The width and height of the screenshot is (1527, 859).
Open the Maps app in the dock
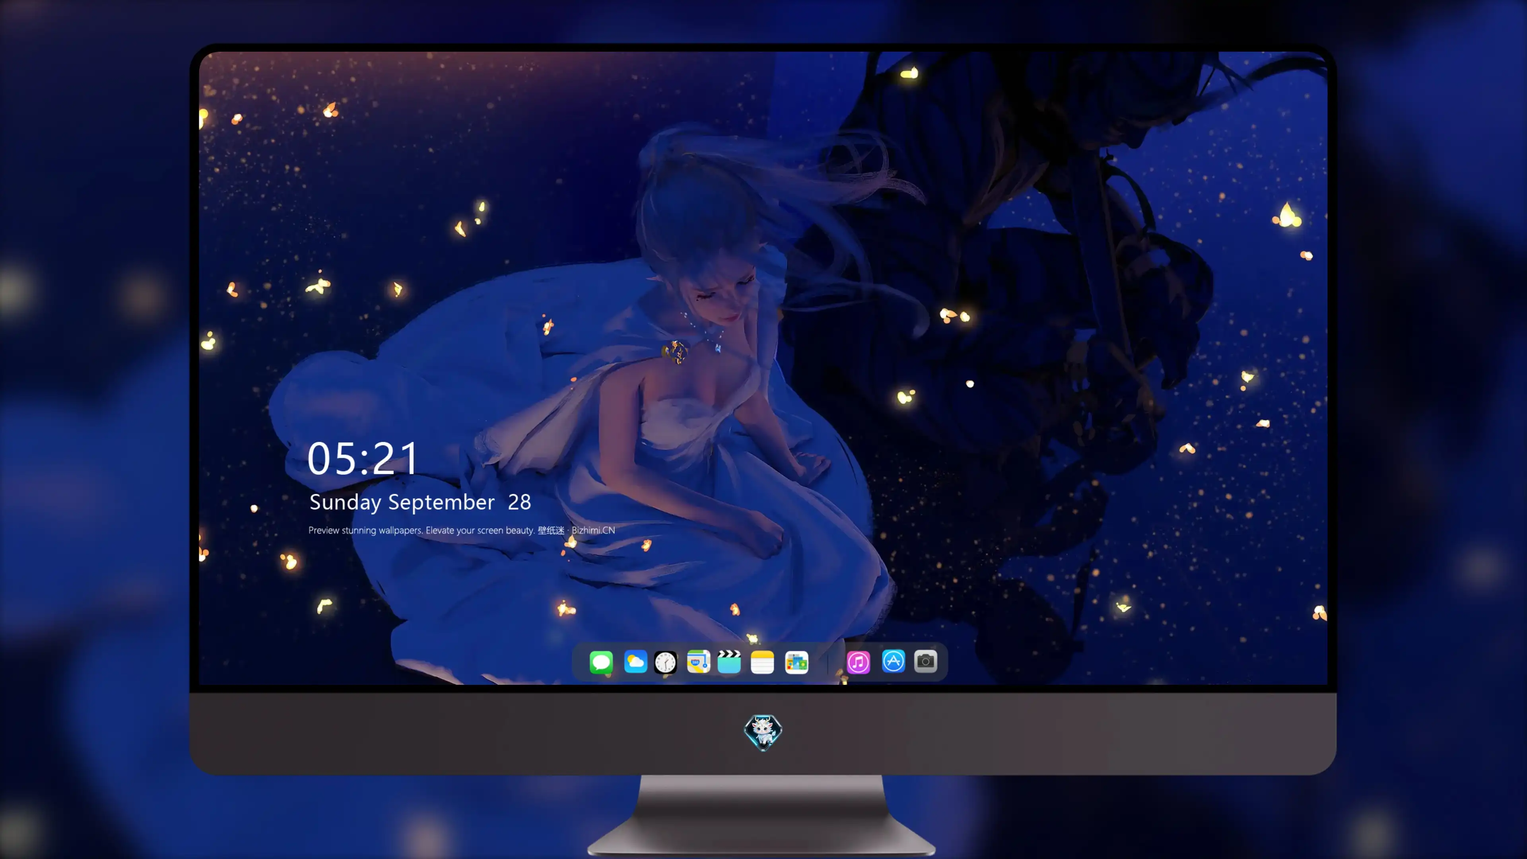(698, 662)
